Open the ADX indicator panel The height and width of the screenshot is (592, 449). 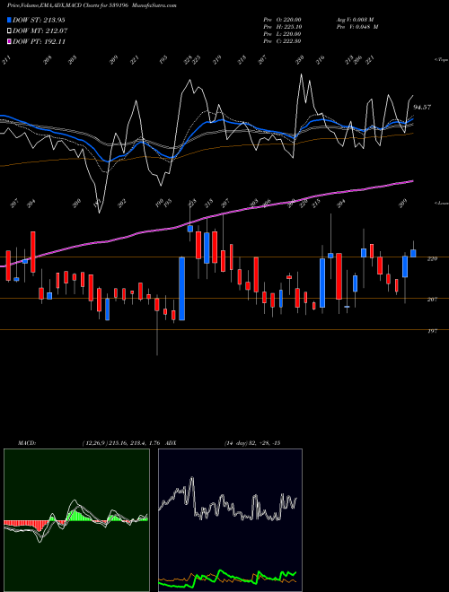[230, 520]
